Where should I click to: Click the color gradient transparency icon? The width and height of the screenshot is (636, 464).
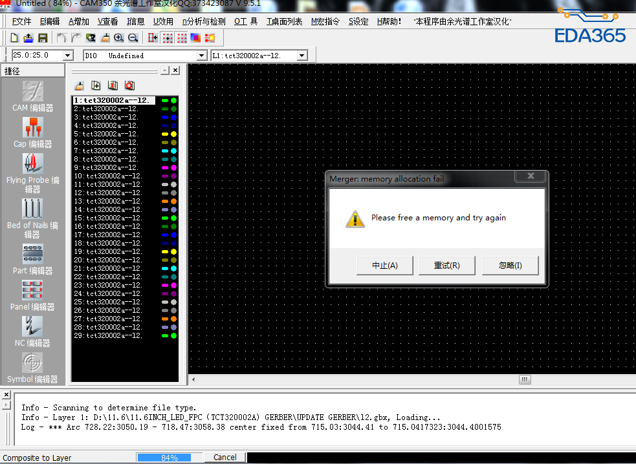pos(195,38)
